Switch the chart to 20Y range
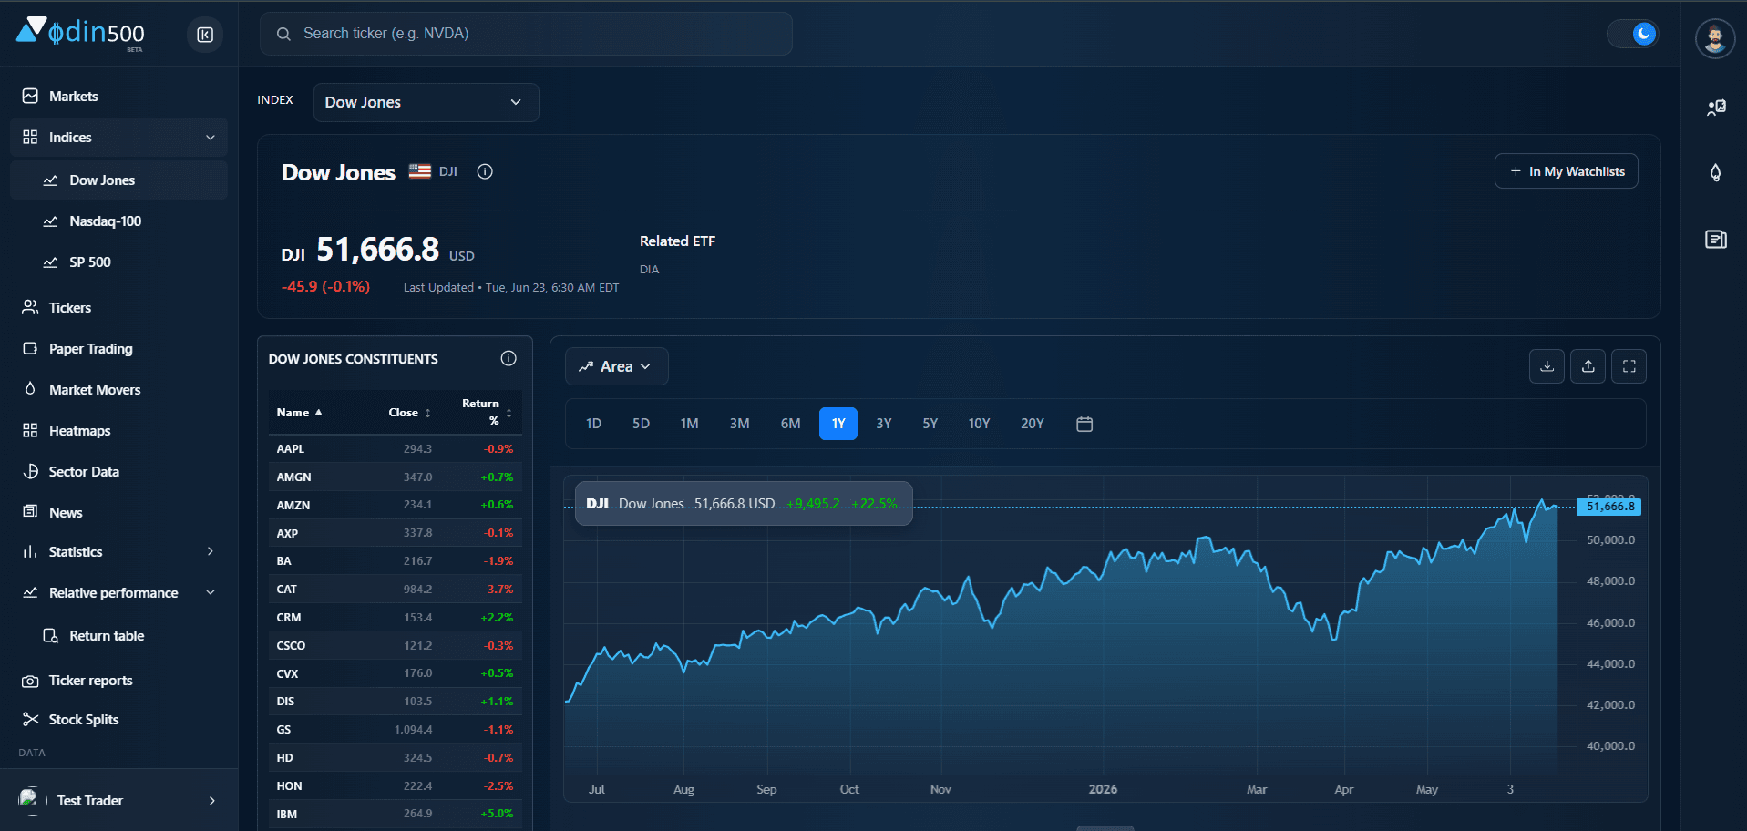 (1032, 424)
